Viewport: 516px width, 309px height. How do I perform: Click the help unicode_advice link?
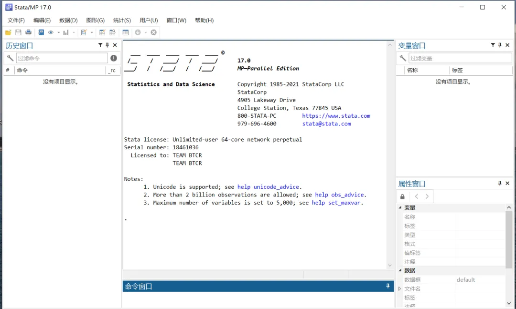268,187
